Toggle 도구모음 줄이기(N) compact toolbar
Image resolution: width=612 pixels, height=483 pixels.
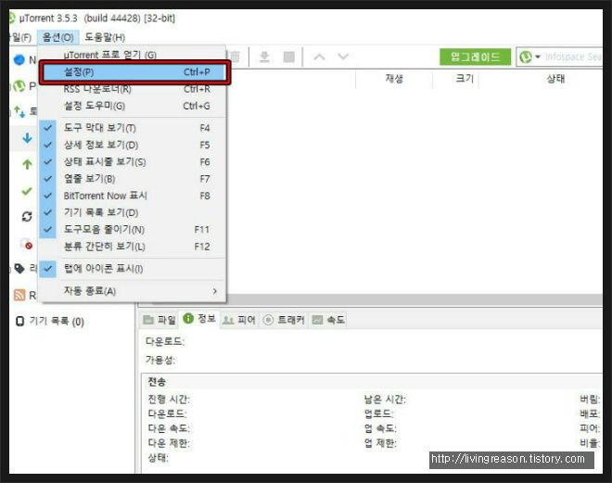pyautogui.click(x=133, y=230)
